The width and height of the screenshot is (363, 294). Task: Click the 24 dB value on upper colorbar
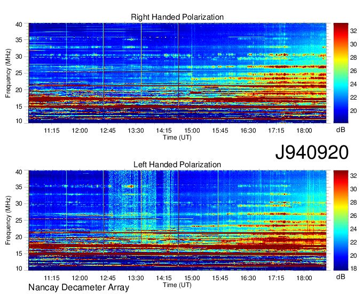click(x=353, y=84)
